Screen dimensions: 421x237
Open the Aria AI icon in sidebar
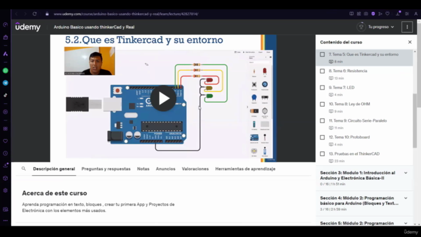click(5, 54)
